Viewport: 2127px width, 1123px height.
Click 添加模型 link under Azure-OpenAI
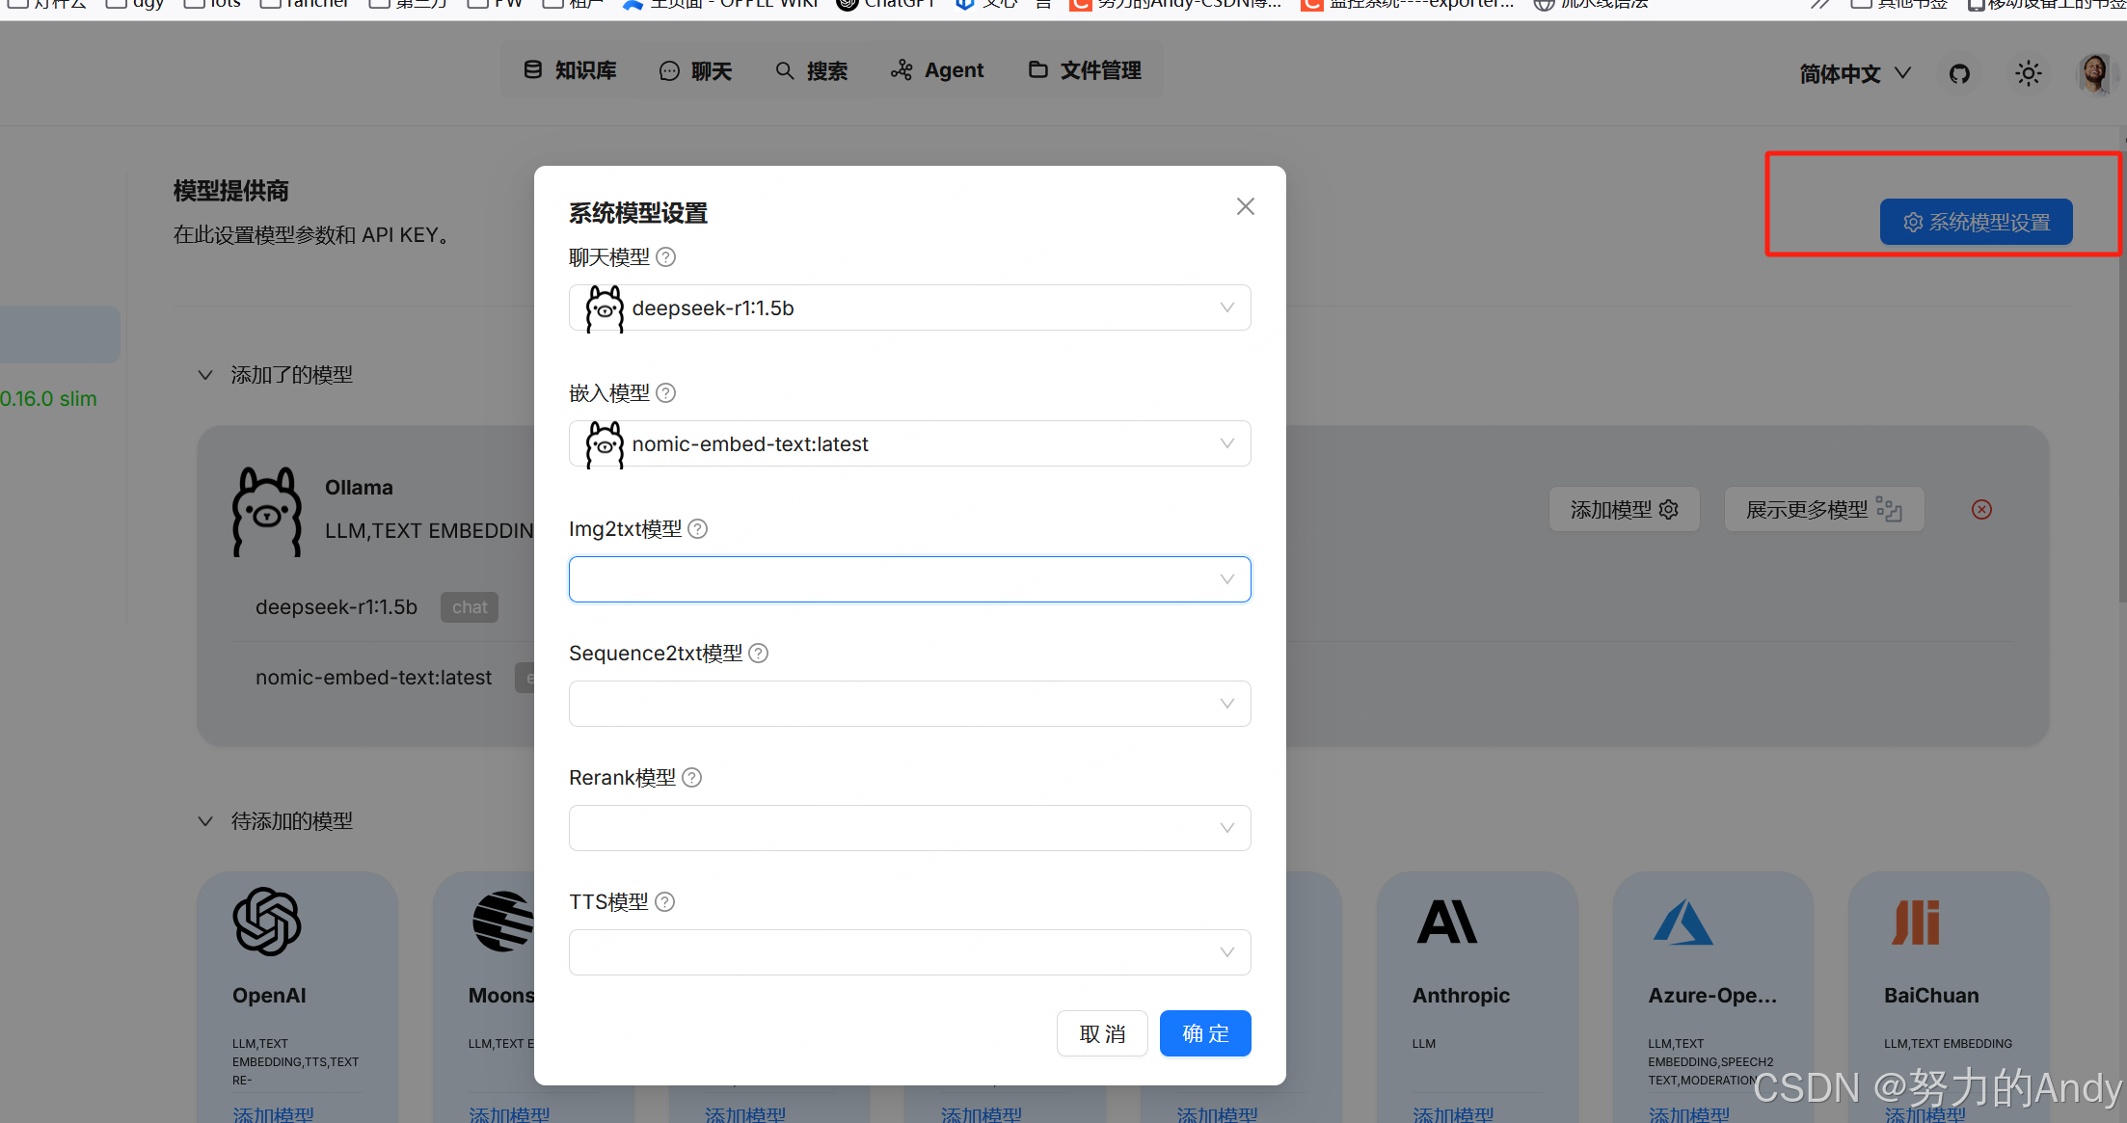click(1689, 1113)
